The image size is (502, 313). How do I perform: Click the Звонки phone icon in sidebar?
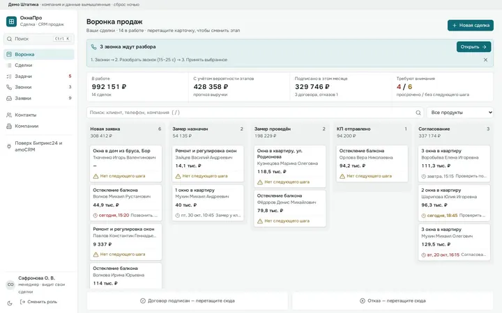9,87
